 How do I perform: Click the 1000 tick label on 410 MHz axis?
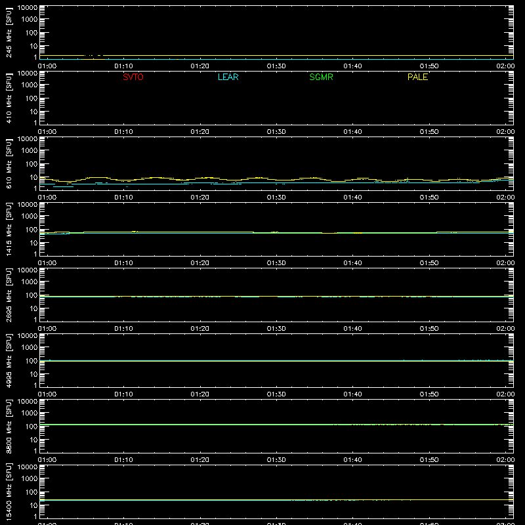point(30,85)
